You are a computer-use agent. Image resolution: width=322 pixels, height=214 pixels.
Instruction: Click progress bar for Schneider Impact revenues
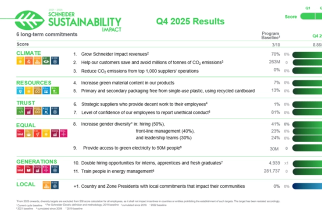[x=307, y=54]
